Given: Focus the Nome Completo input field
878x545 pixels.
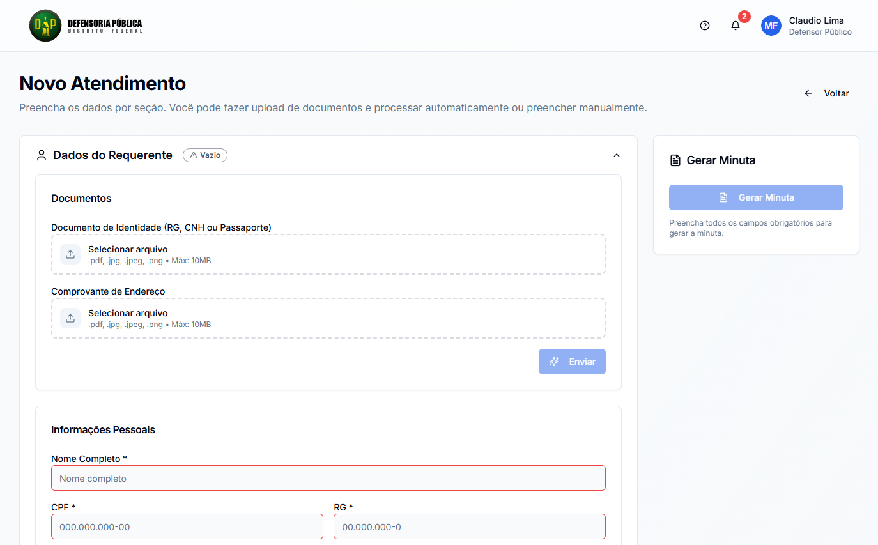Looking at the screenshot, I should coord(328,478).
